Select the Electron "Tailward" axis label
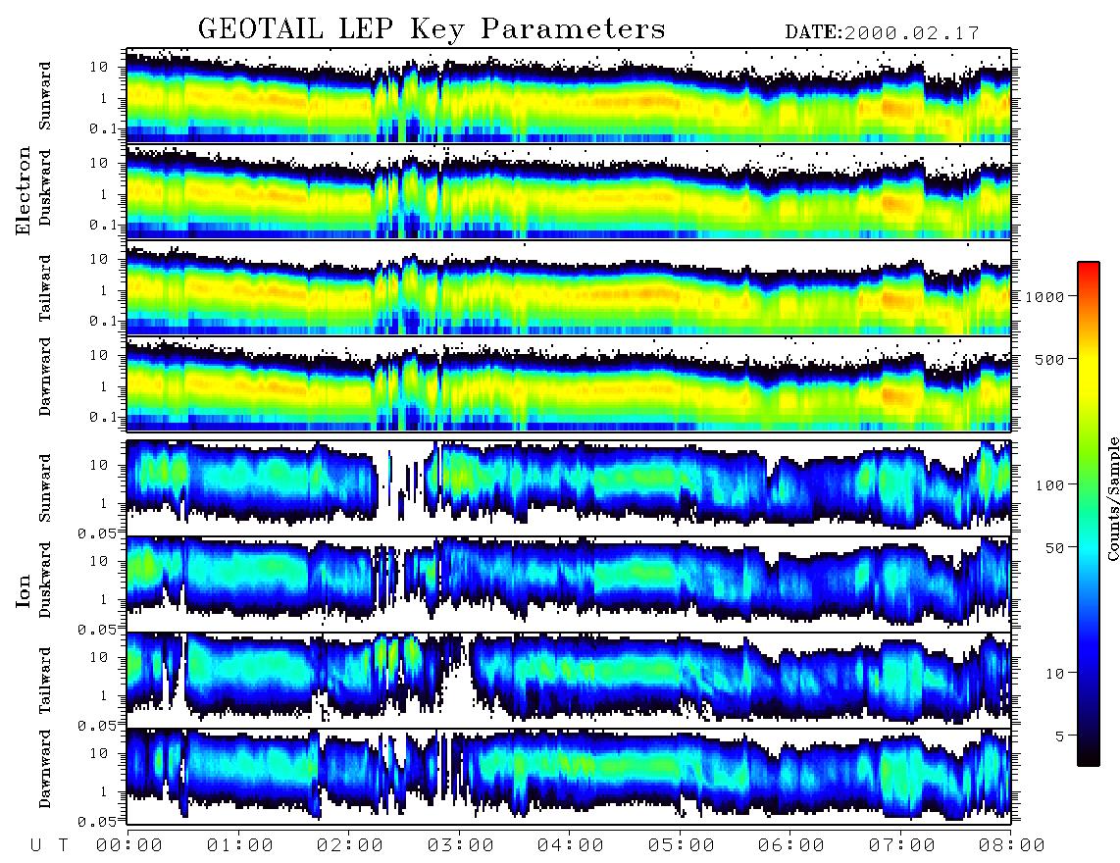1120x863 pixels. pos(45,288)
